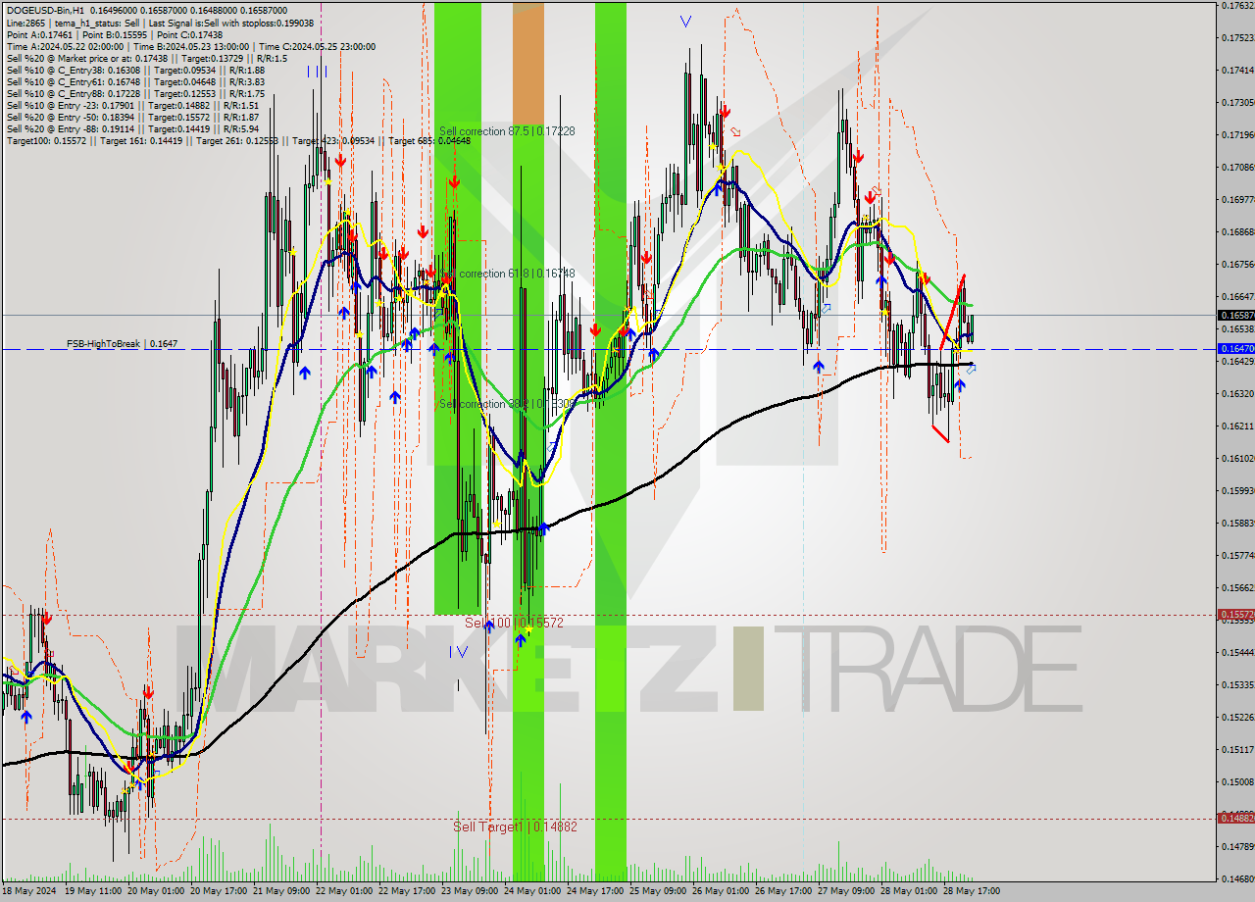
Task: Click the '26 May 01:00' time label
Action: click(723, 891)
